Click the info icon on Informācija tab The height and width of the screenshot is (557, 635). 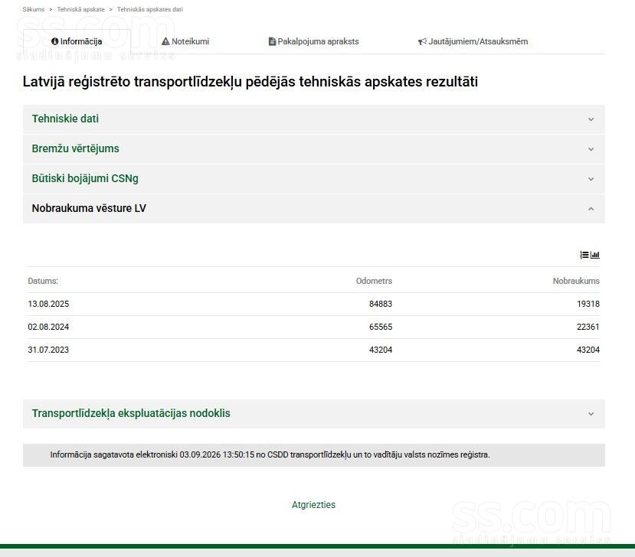tap(55, 41)
